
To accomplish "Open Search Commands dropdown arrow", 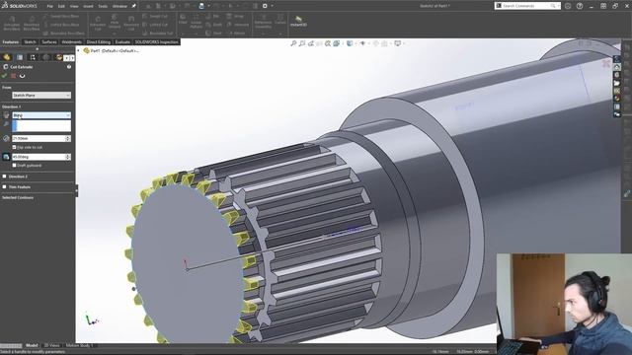I will point(558,6).
